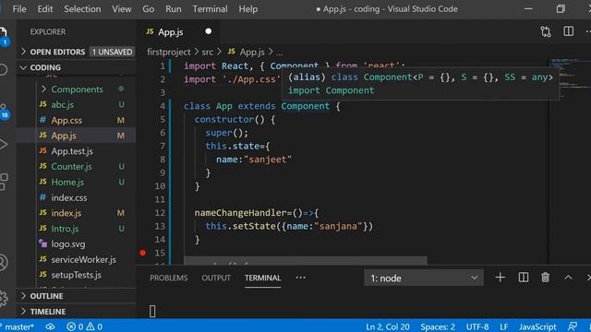
Task: Split the editor to the right
Action: [569, 31]
